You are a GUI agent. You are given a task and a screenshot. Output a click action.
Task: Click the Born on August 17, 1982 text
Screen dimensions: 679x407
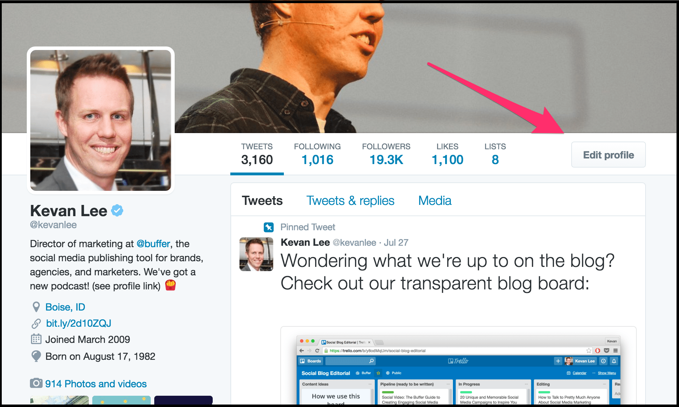100,356
